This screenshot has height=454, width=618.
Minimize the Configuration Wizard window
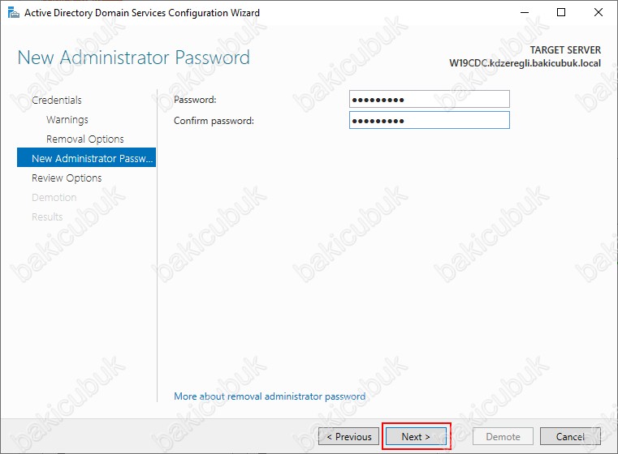pyautogui.click(x=524, y=13)
